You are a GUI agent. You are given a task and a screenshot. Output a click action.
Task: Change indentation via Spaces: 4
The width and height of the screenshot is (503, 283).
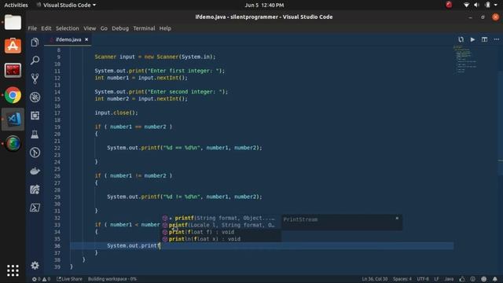click(402, 279)
